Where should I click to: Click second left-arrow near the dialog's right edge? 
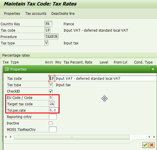149,137
